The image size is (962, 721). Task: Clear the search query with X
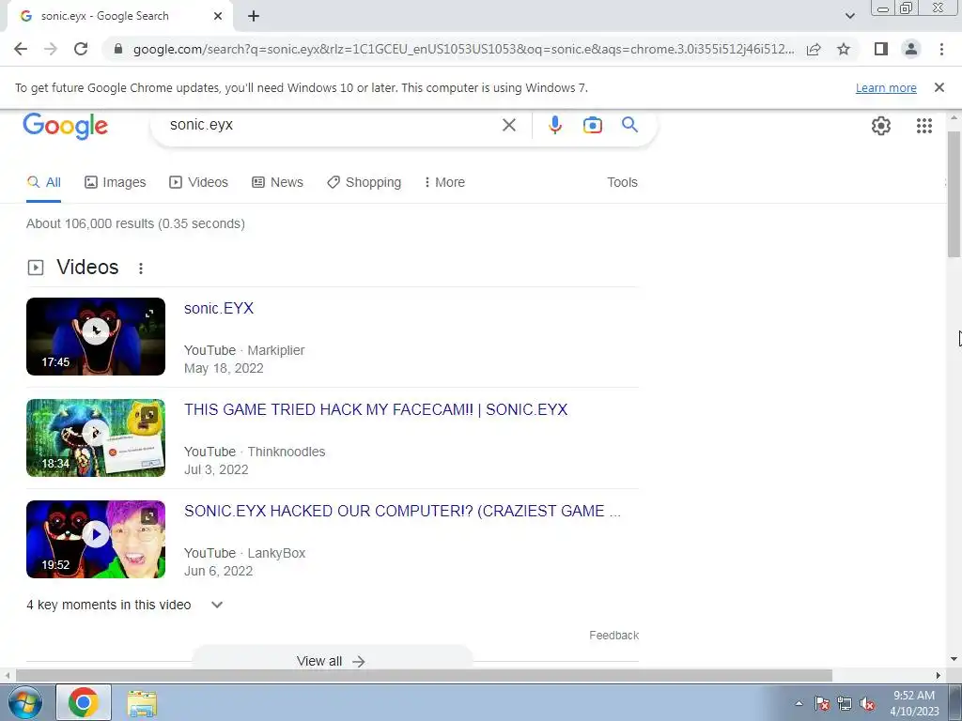pyautogui.click(x=508, y=125)
